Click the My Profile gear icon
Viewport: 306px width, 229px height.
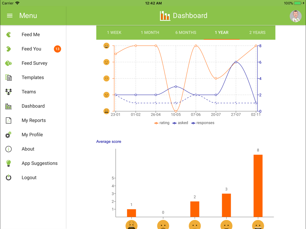8,135
